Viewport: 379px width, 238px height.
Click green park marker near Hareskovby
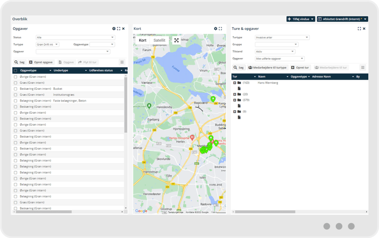149,106
